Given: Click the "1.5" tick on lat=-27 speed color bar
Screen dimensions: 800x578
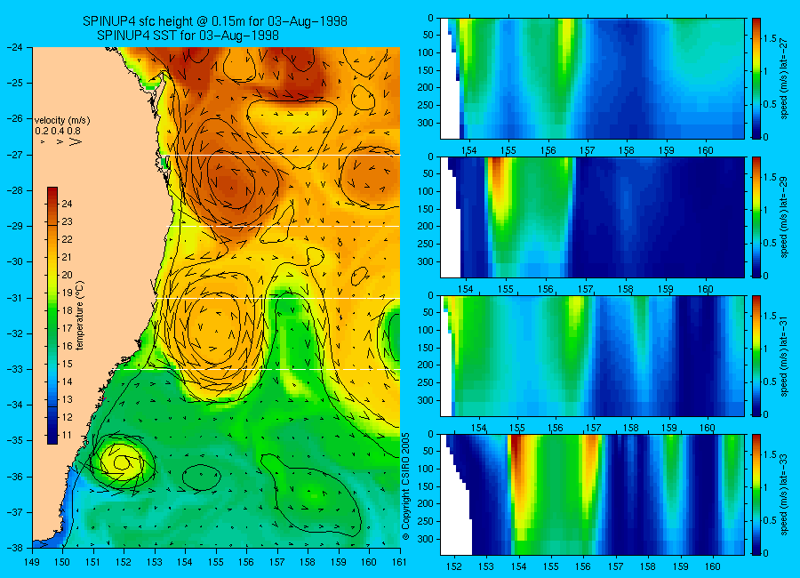Looking at the screenshot, I should 771,38.
